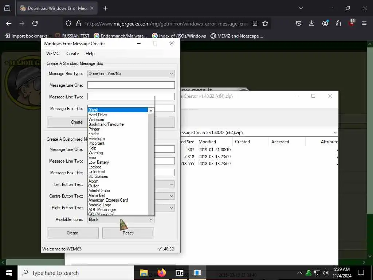Open the Pocket save icon
Image resolution: width=373 pixels, height=280 pixels.
tap(299, 23)
